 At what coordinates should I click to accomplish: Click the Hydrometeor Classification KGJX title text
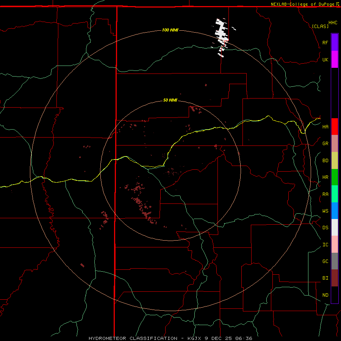[170, 338]
